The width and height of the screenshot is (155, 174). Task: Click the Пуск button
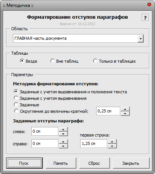tap(24, 163)
